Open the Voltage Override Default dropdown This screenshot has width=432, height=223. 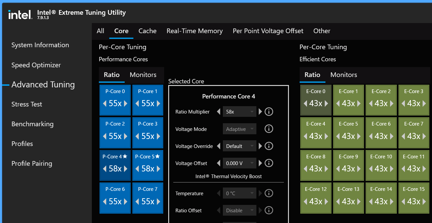[x=239, y=146]
